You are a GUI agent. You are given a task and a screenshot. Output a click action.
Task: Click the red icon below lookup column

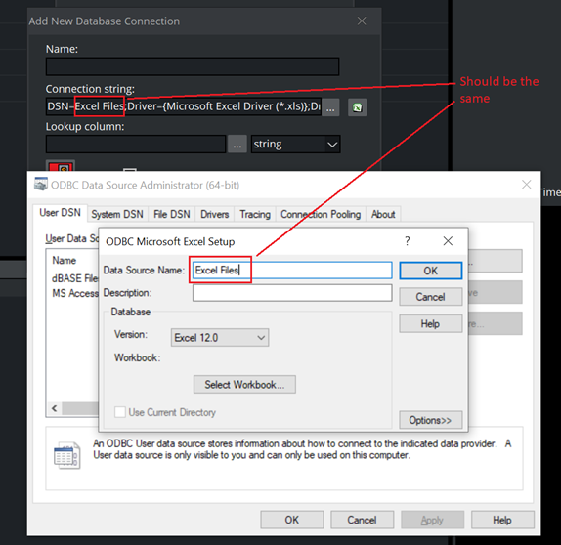pos(61,166)
